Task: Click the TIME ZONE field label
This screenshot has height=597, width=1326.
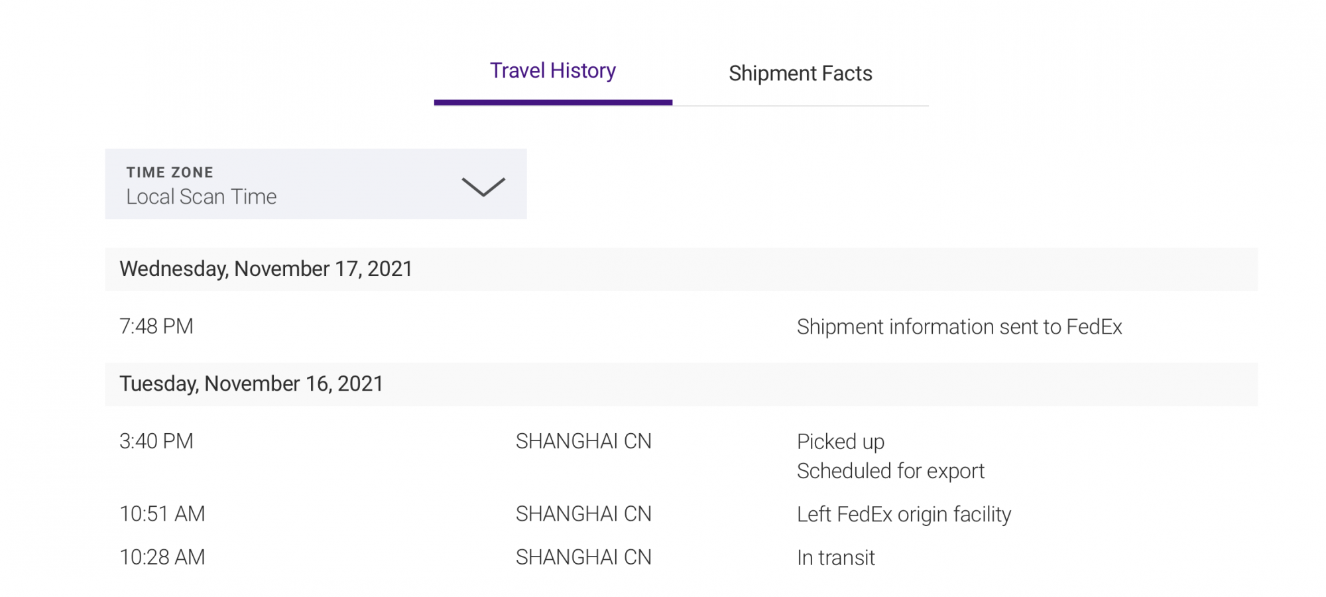Action: 170,172
